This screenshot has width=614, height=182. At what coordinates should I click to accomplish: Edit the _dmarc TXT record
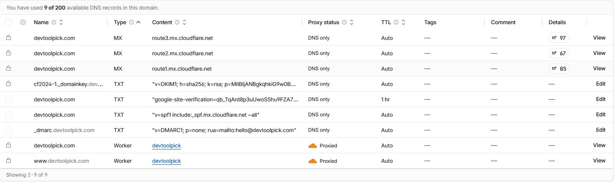[x=601, y=130]
